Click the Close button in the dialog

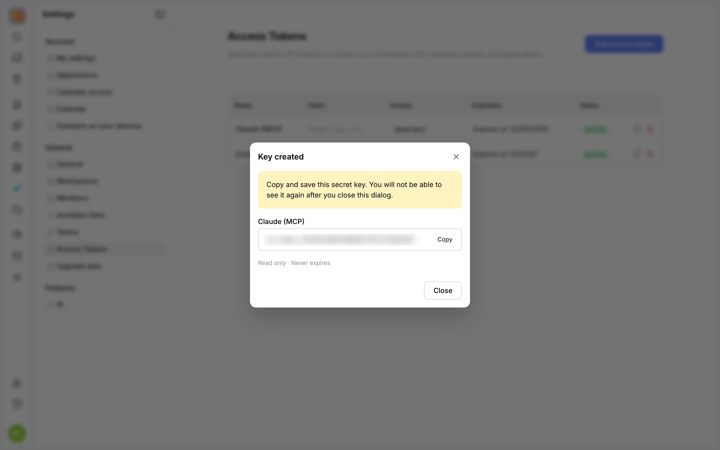(443, 290)
